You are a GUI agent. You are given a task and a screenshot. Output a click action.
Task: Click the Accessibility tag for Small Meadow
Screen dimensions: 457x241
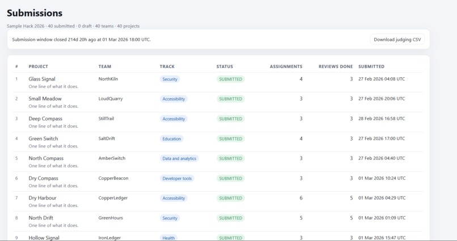coord(174,99)
